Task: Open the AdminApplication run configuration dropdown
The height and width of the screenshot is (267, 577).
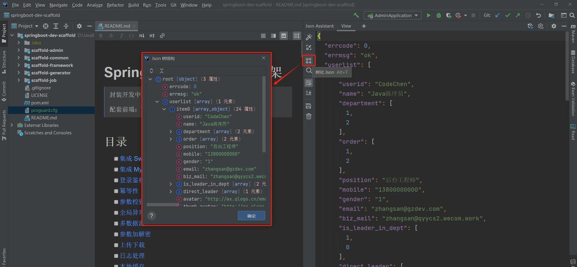Action: point(392,15)
